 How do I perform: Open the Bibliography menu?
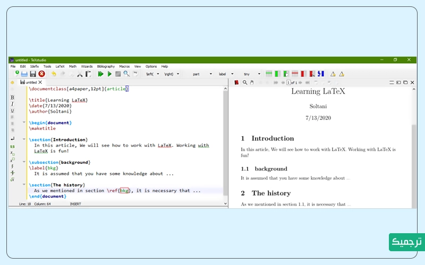pyautogui.click(x=106, y=66)
